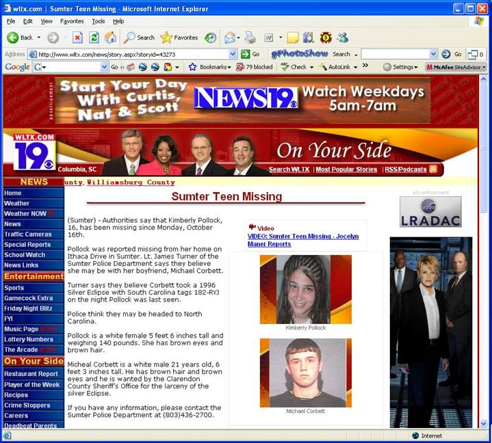This screenshot has width=492, height=443.
Task: Open the Mail icon dropdown arrow
Action: coord(238,38)
